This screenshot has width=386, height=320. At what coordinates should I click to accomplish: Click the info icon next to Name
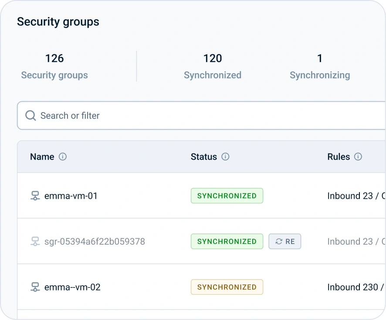(63, 157)
